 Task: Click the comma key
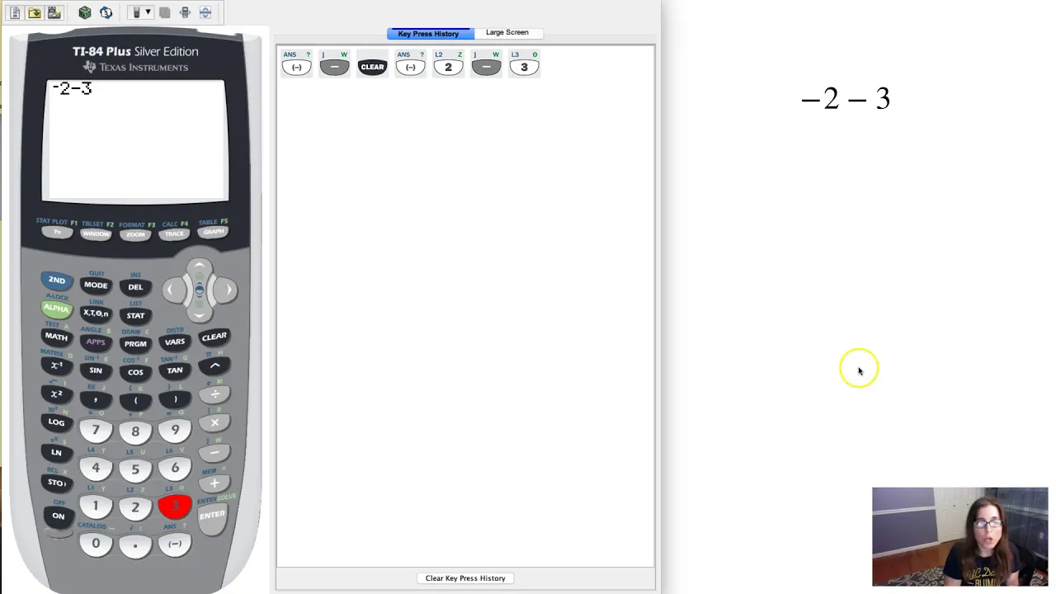(x=96, y=399)
